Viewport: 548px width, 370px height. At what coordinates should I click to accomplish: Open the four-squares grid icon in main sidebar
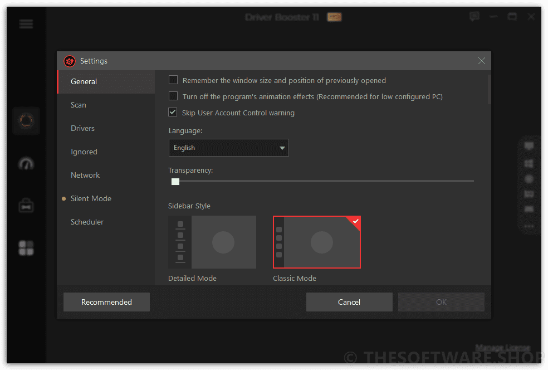coord(26,248)
